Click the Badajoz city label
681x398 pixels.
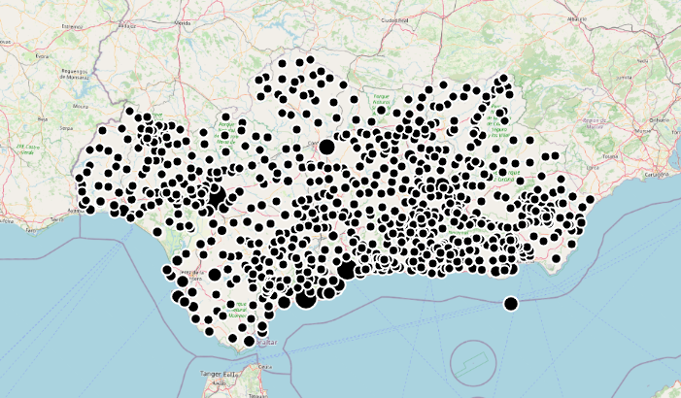click(126, 26)
